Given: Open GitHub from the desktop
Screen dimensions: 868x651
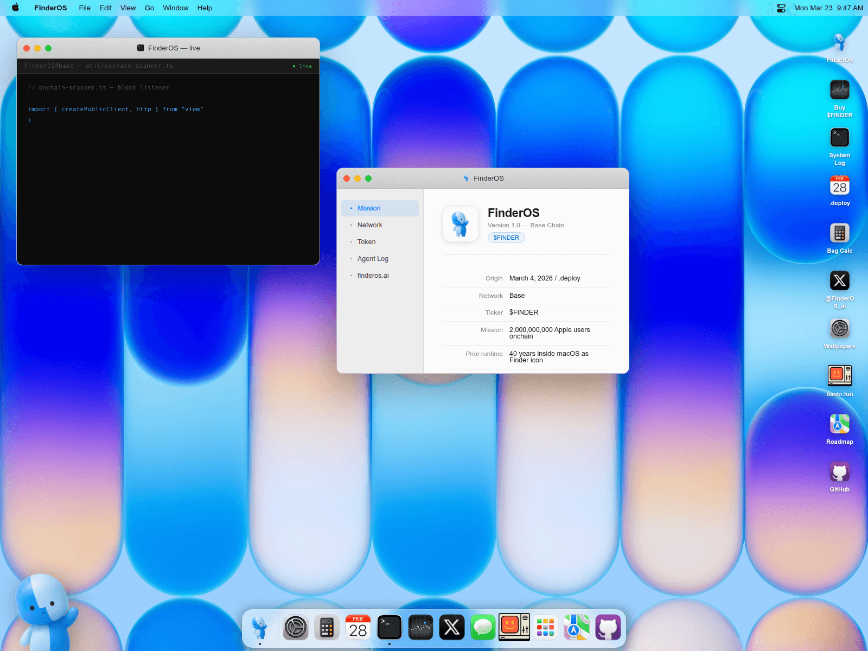Looking at the screenshot, I should (839, 473).
